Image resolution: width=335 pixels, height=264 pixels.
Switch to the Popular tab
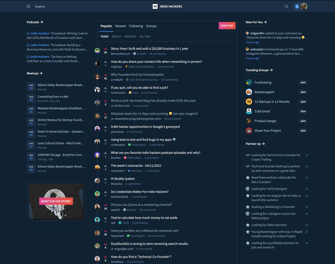coord(106,26)
